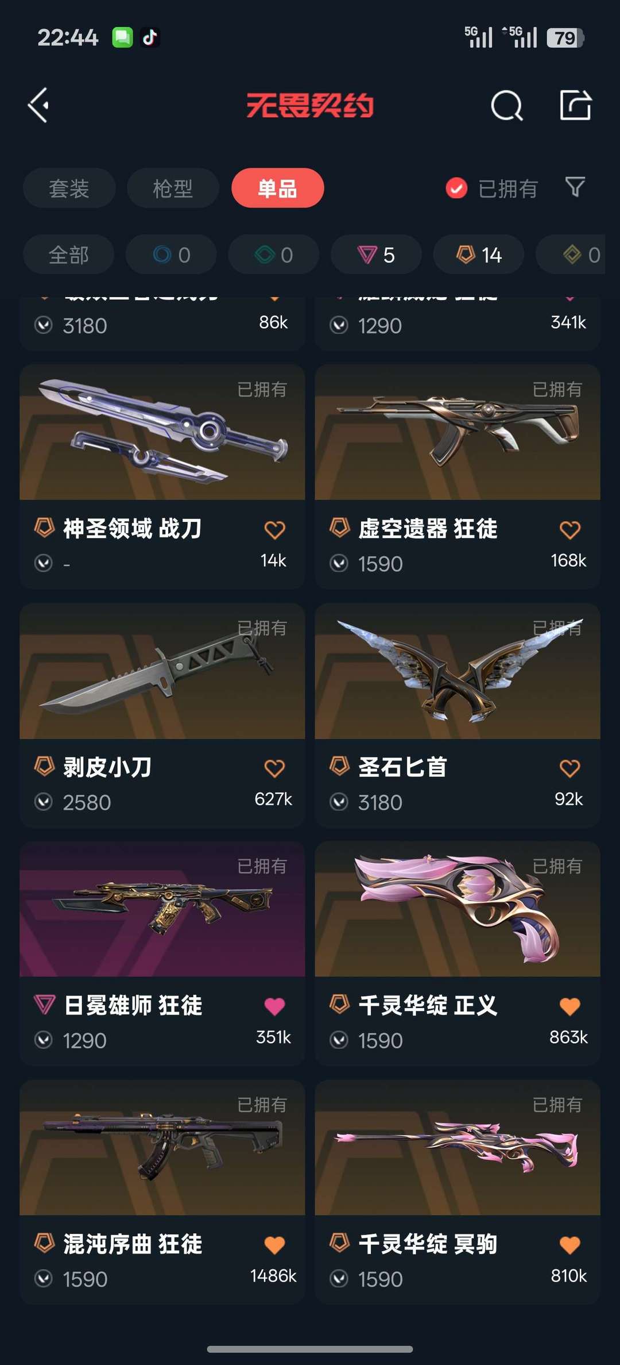The height and width of the screenshot is (1365, 620).
Task: Tap heart on 混沌序曲 狂徒
Action: (274, 1245)
